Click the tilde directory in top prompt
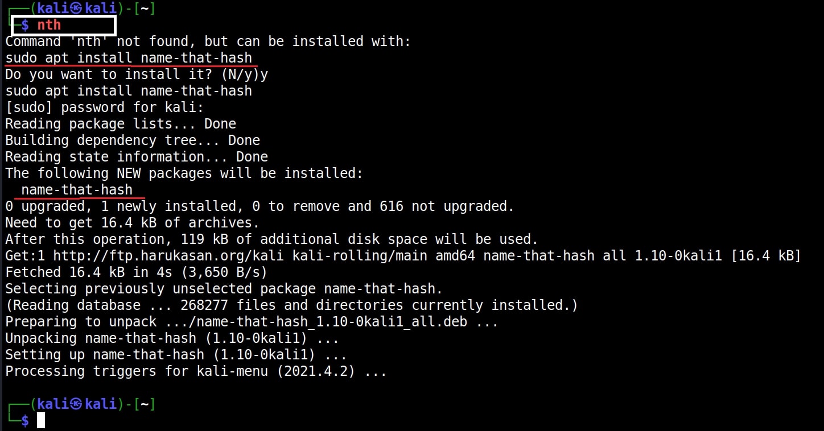The height and width of the screenshot is (431, 824). pos(145,9)
